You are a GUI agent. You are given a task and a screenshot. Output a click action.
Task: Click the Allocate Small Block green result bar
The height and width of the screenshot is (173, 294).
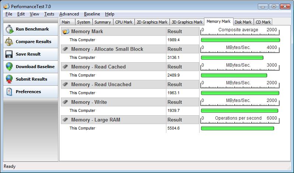click(232, 57)
